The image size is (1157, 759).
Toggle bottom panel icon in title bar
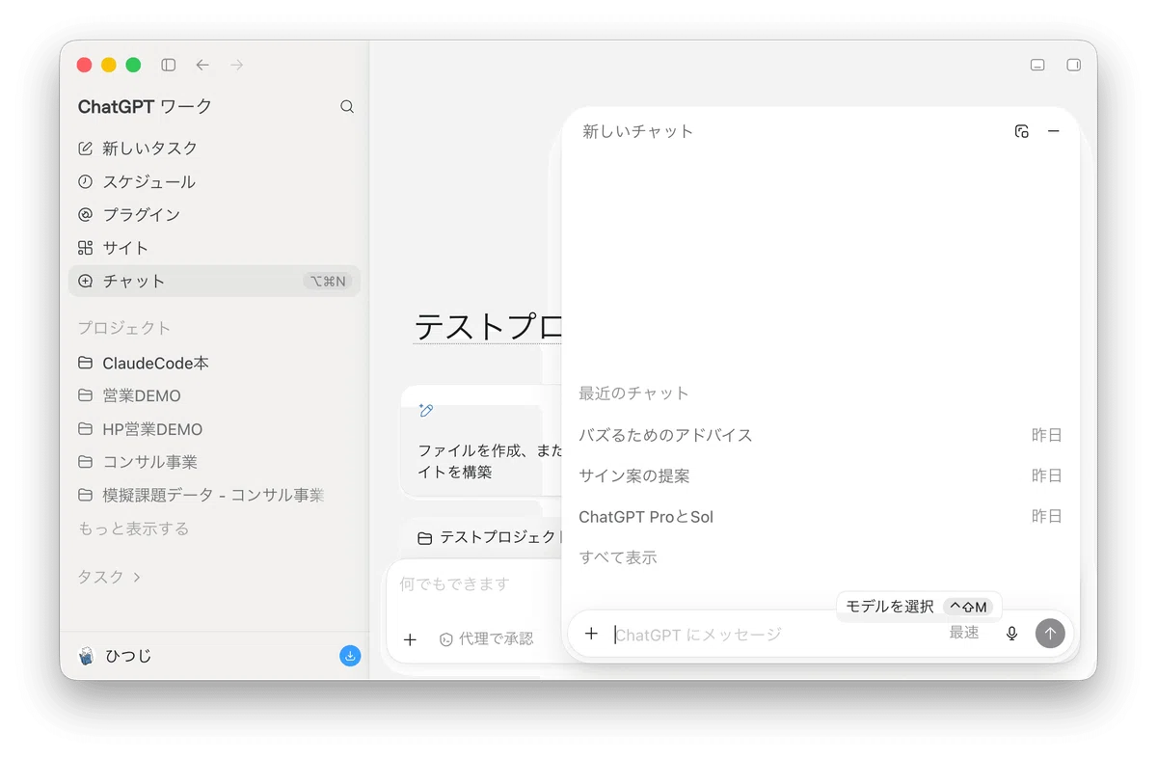[x=1037, y=65]
